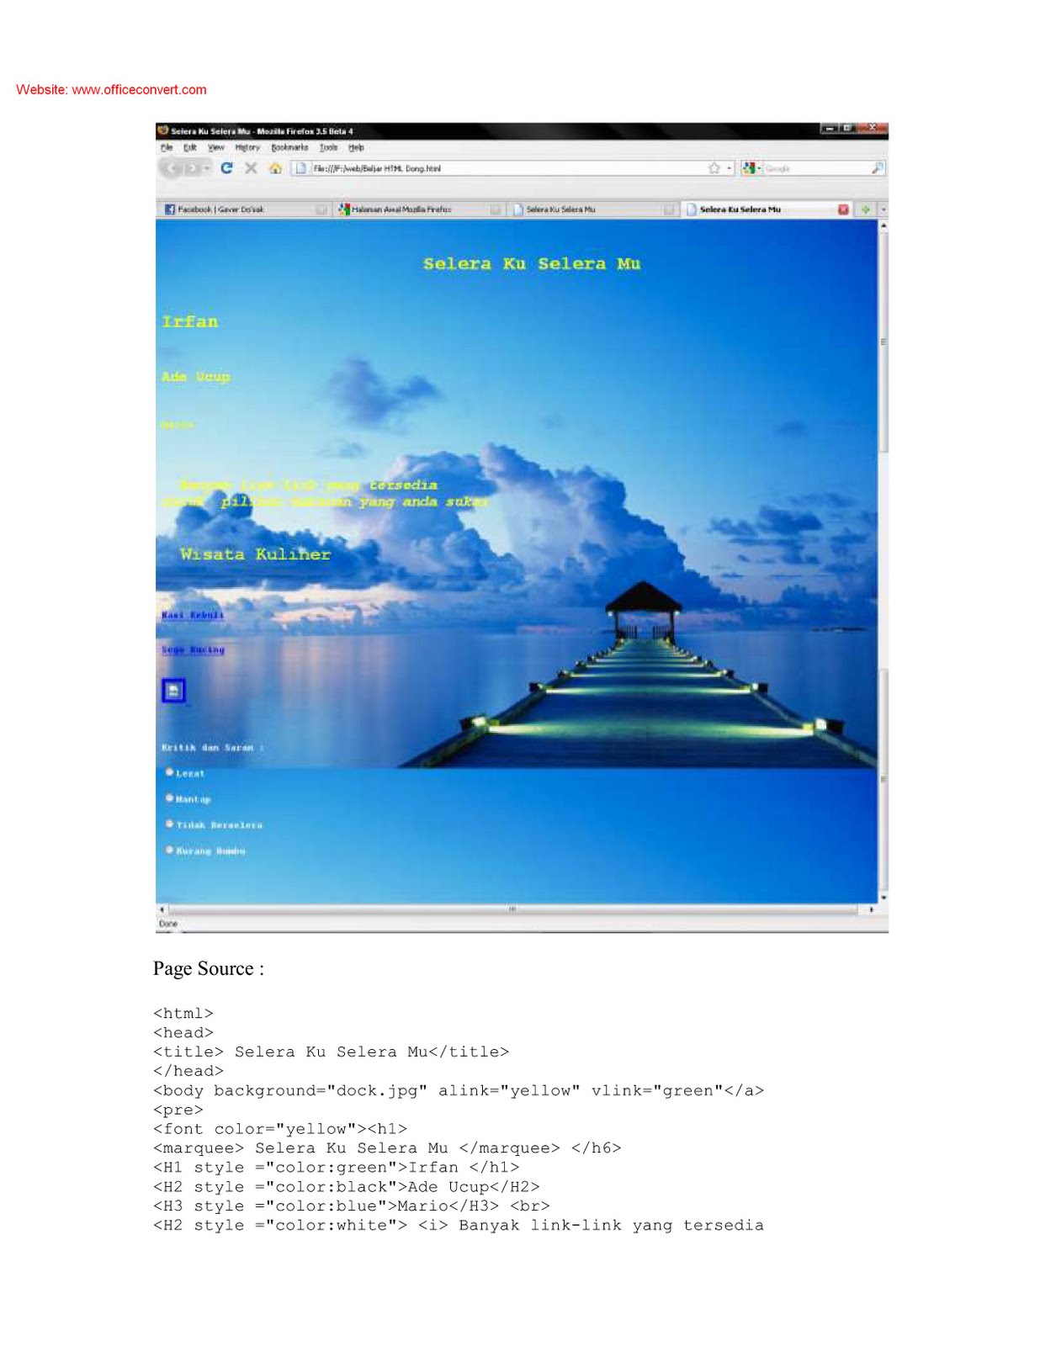Click the Facebook favicon on the first tab
Screen dimensions: 1040x1346
[x=170, y=209]
